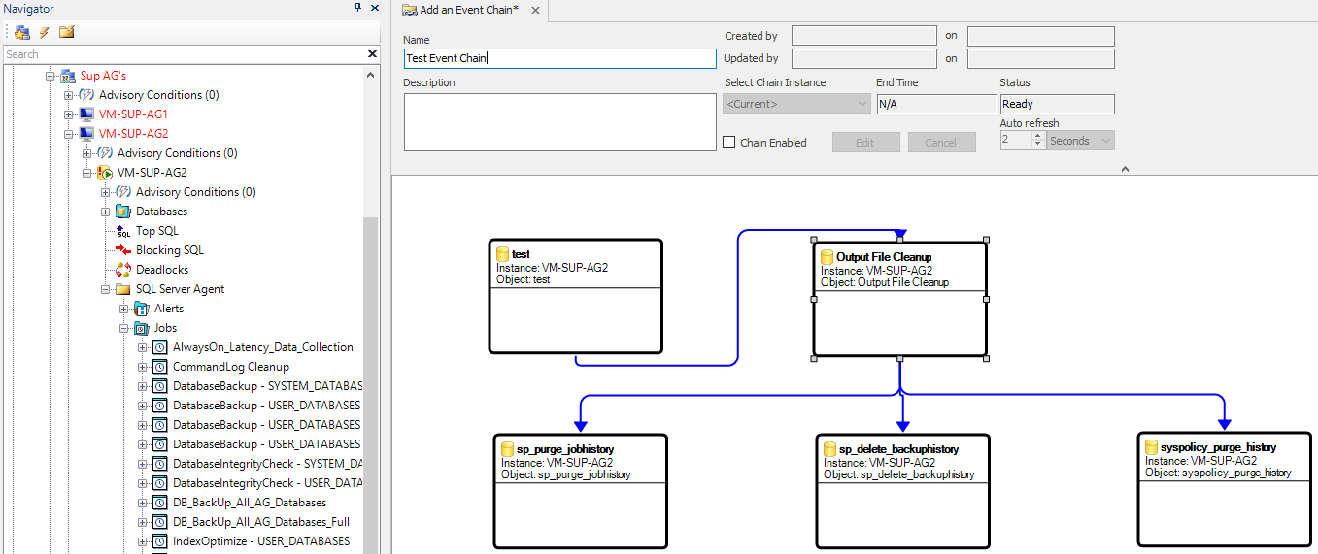The image size is (1318, 554).
Task: Select the syspolicy_purge_history chain node
Action: [1224, 489]
